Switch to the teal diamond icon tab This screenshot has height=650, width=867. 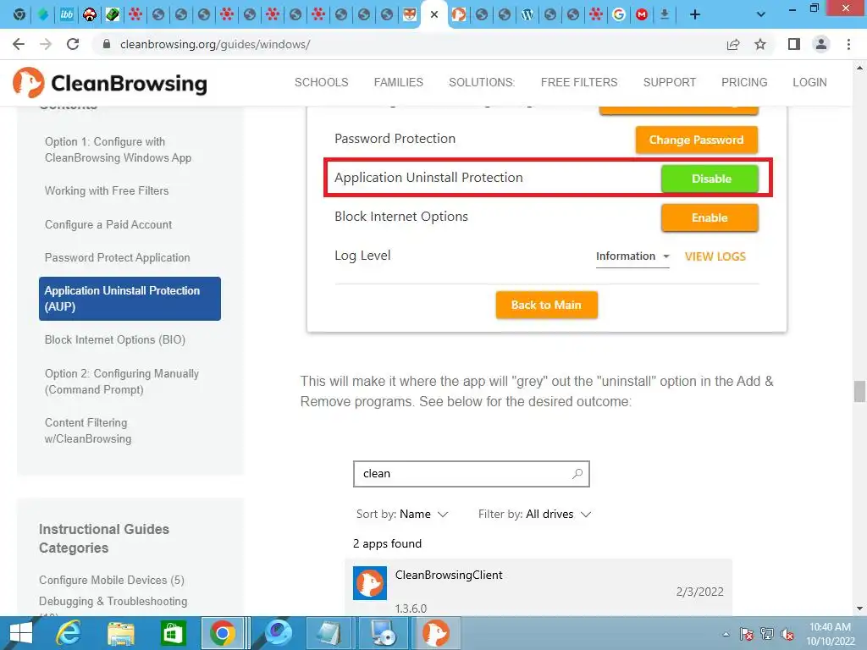(x=43, y=15)
